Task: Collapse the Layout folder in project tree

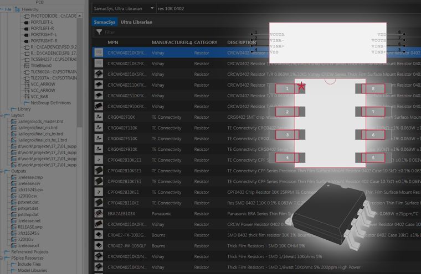Action: click(x=2, y=115)
